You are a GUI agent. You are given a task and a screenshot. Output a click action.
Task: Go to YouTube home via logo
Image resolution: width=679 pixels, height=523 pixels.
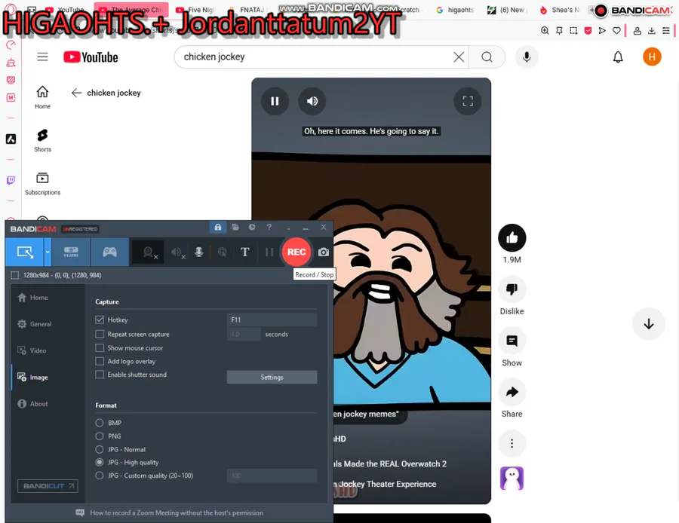pyautogui.click(x=91, y=57)
